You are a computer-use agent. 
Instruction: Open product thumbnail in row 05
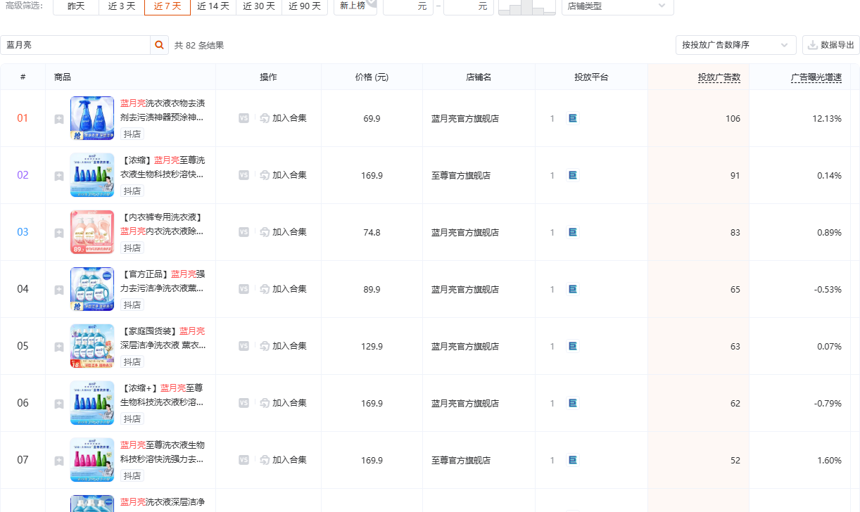tap(92, 346)
